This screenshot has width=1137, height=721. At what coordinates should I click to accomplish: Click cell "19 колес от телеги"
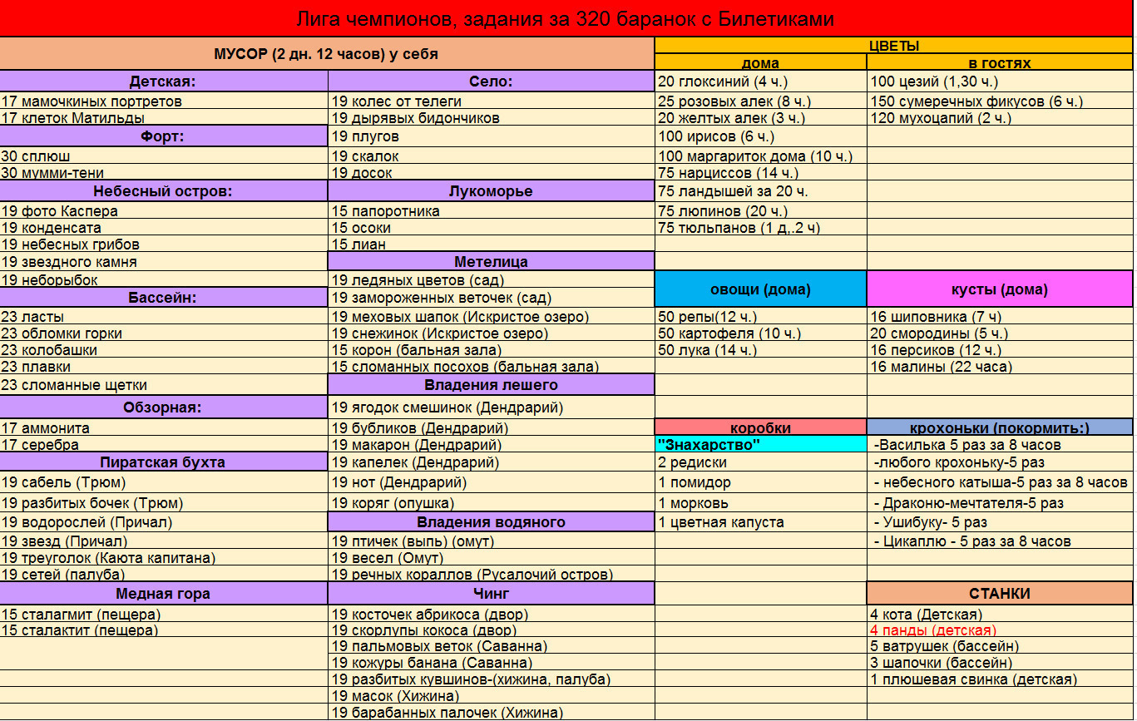pyautogui.click(x=491, y=101)
